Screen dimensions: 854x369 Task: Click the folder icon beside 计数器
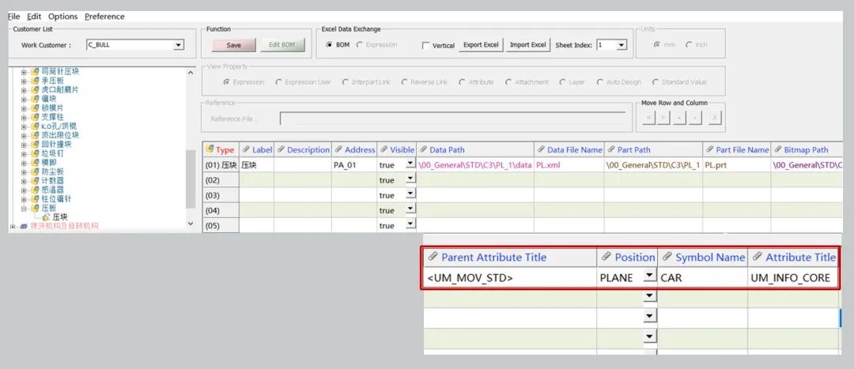click(x=36, y=181)
